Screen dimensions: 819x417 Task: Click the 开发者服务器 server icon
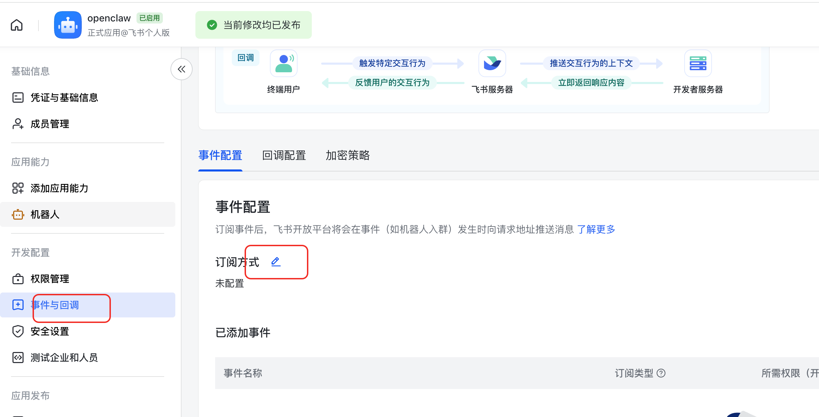[698, 63]
